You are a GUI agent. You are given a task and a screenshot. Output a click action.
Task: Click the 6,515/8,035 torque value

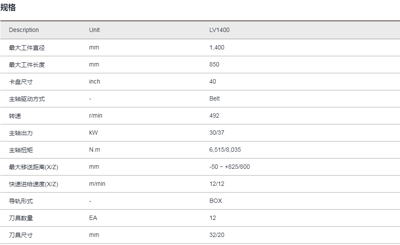coord(225,150)
